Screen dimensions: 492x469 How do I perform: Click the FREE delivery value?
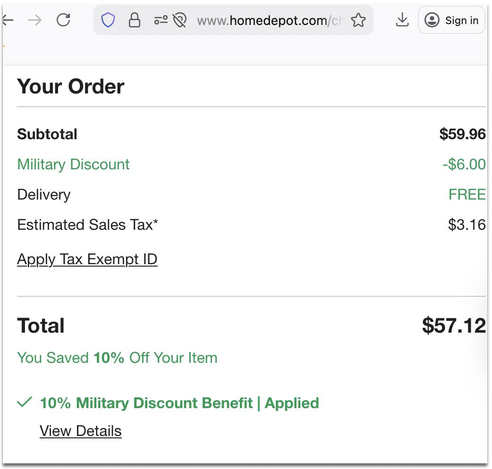coord(467,194)
